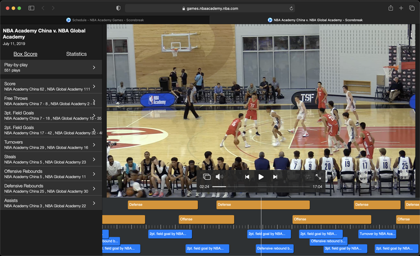Toggle the loop icon in video controls
This screenshot has height=256, width=420.
308,176
